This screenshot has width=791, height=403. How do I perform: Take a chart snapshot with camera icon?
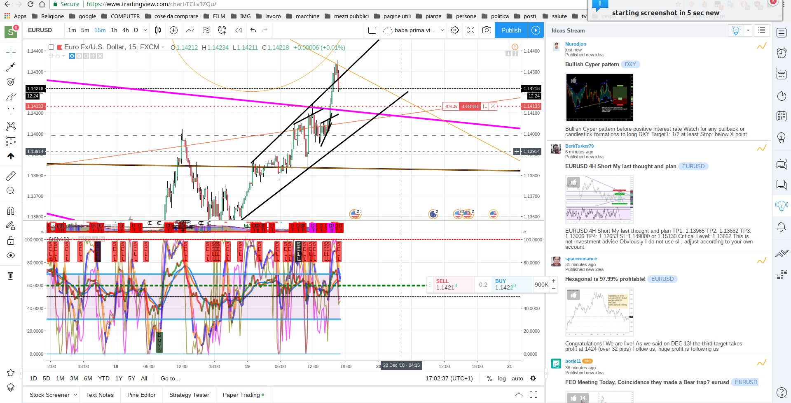pyautogui.click(x=487, y=30)
